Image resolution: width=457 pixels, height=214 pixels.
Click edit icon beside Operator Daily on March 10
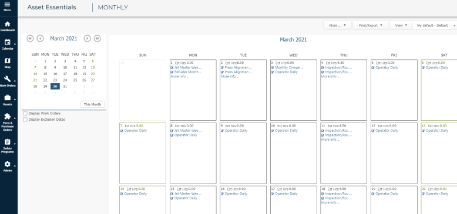pos(273,131)
